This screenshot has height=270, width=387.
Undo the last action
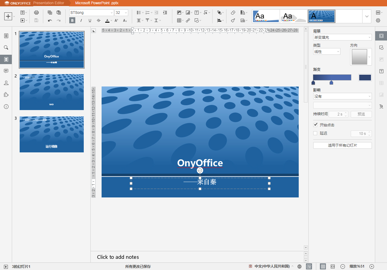coord(50,21)
